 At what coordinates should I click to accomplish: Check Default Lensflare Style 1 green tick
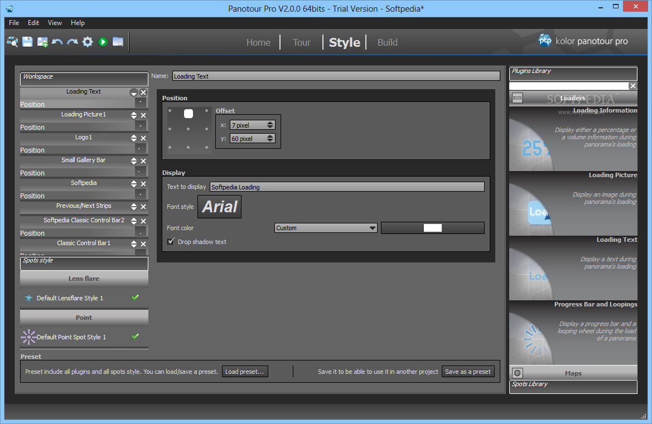[x=135, y=298]
